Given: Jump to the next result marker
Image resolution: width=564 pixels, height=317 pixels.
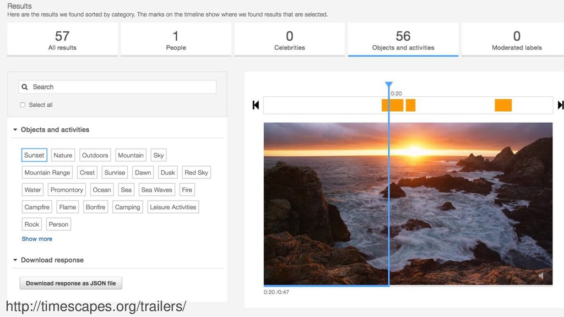Looking at the screenshot, I should [x=560, y=105].
